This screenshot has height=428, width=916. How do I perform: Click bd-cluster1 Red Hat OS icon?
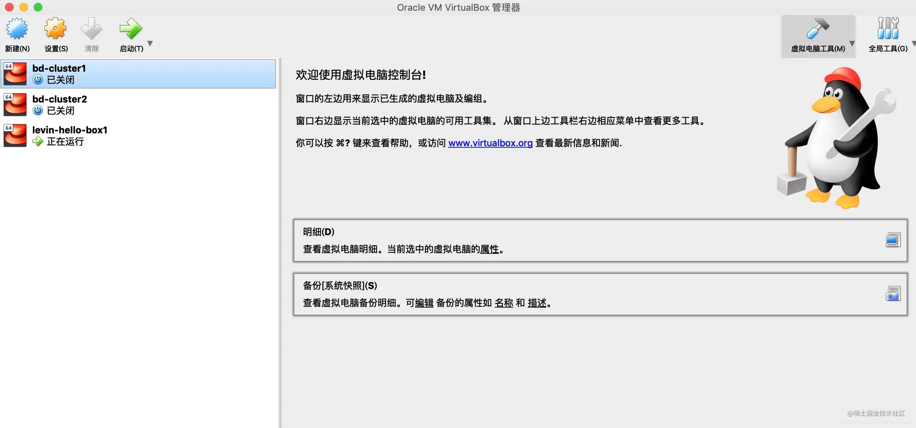pos(15,74)
